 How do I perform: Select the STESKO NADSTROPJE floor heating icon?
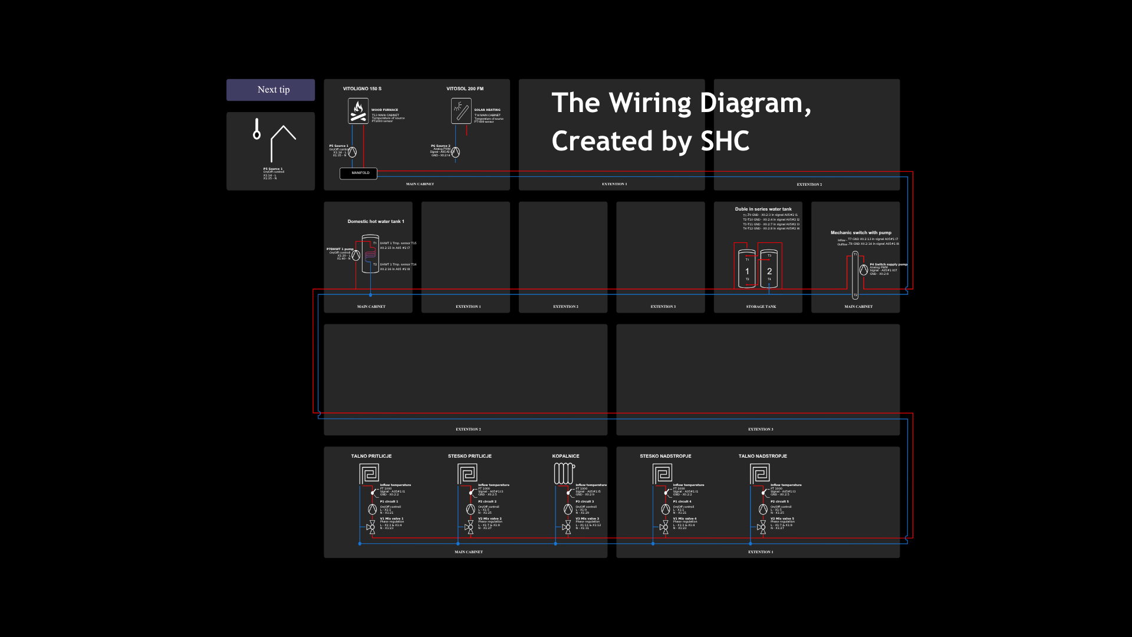(663, 474)
